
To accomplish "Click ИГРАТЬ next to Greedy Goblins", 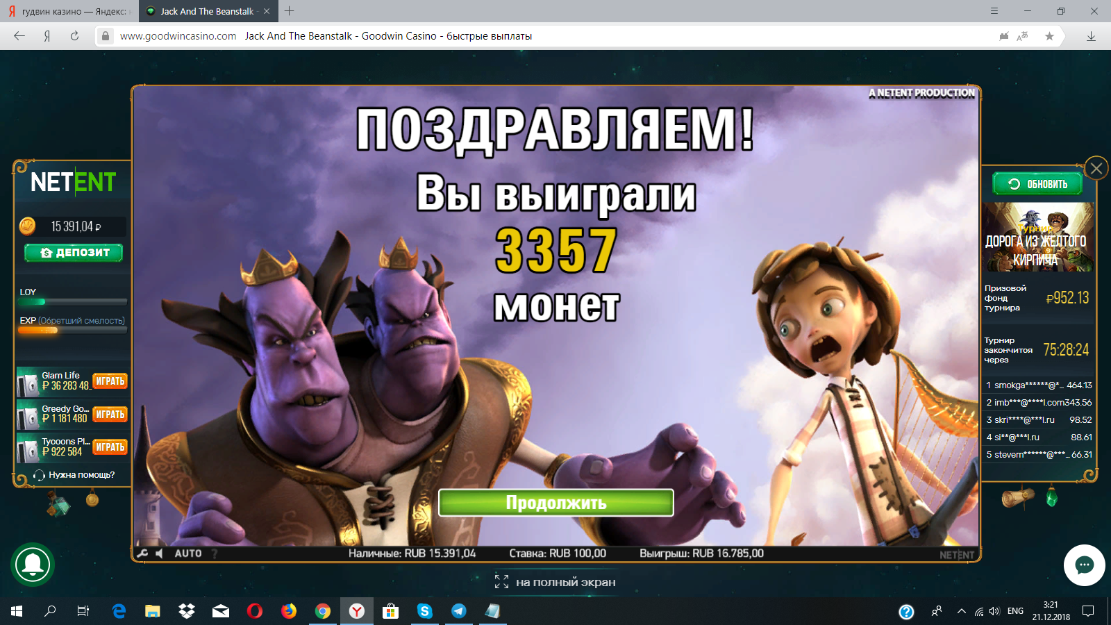I will tap(110, 415).
